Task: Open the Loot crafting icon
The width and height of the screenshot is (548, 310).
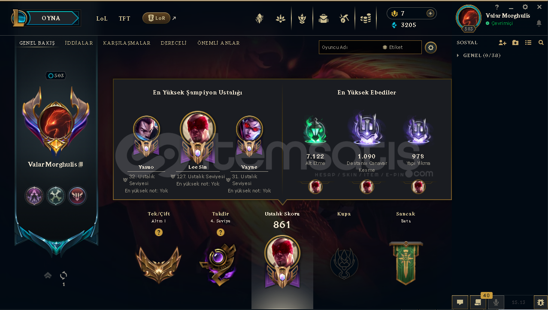Action: click(344, 18)
